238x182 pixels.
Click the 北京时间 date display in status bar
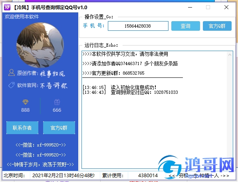(63, 176)
